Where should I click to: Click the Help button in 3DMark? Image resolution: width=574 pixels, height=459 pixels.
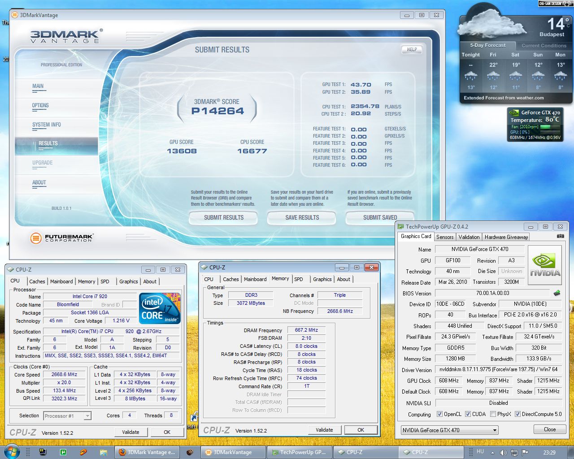tap(412, 49)
